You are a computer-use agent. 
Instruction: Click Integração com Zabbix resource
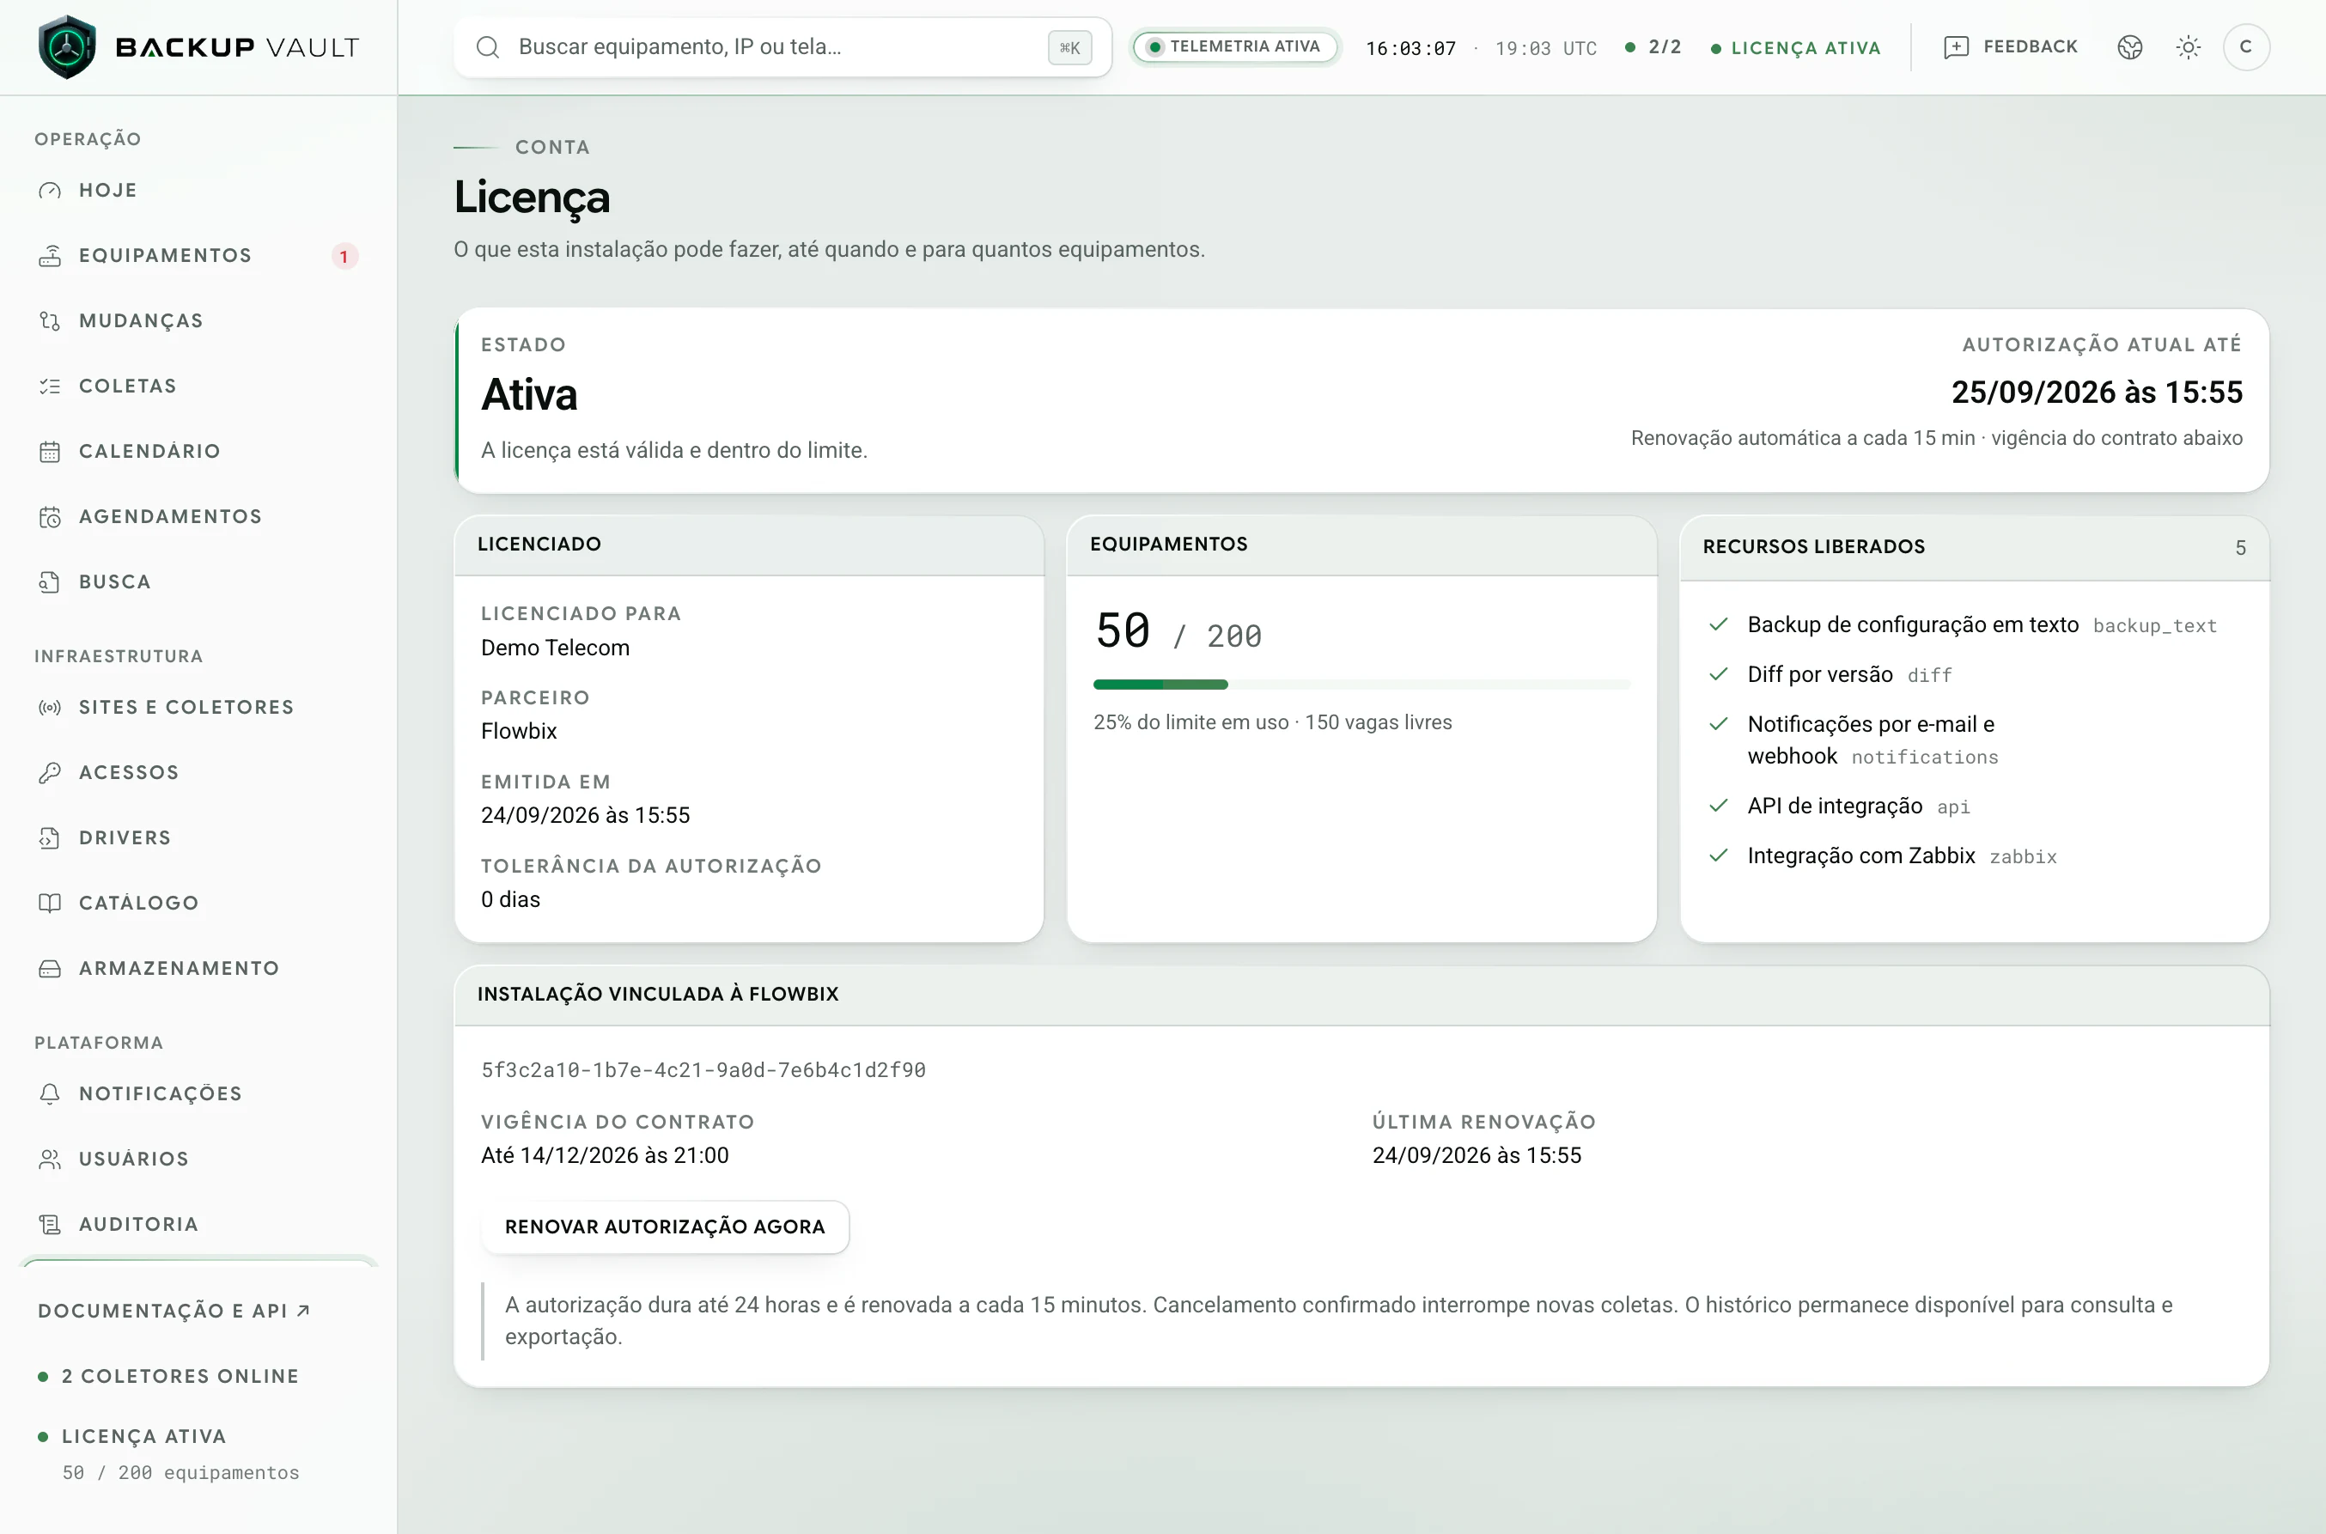click(x=1860, y=856)
